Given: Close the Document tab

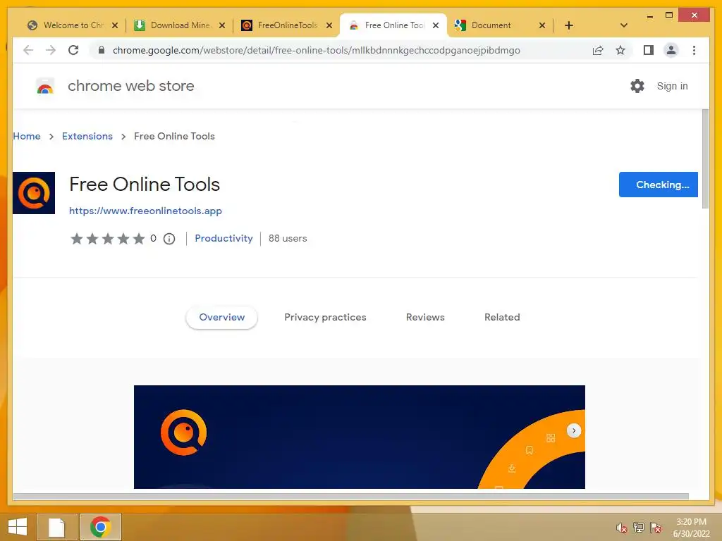Looking at the screenshot, I should coord(542,25).
